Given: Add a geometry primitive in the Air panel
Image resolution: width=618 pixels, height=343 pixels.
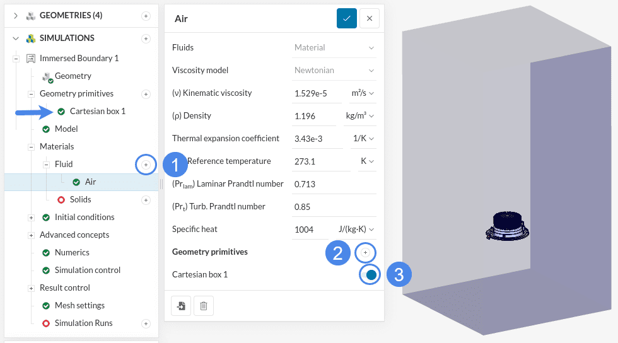Looking at the screenshot, I should coord(365,252).
